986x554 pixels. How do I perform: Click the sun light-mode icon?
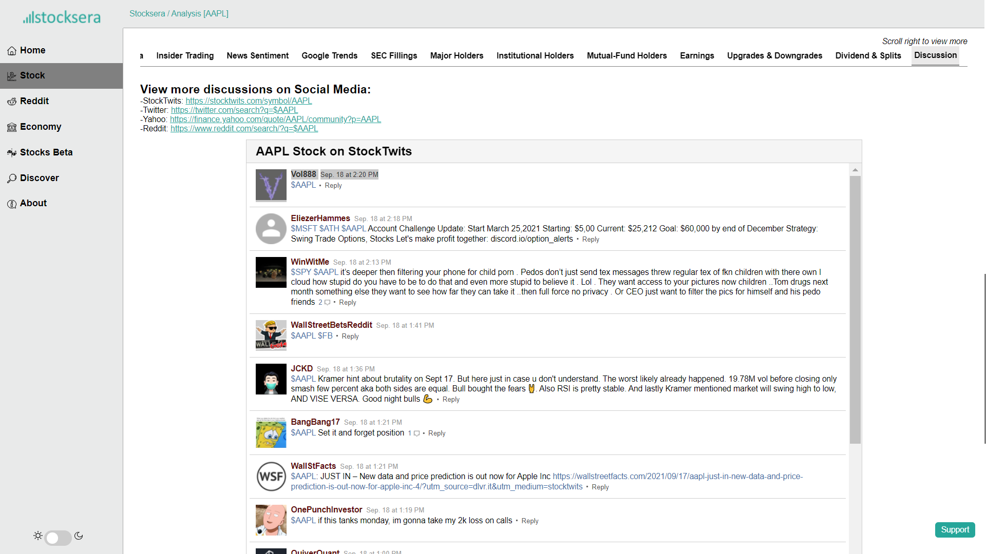[38, 536]
